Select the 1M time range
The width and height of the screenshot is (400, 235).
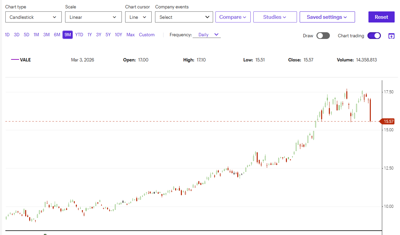(x=36, y=35)
